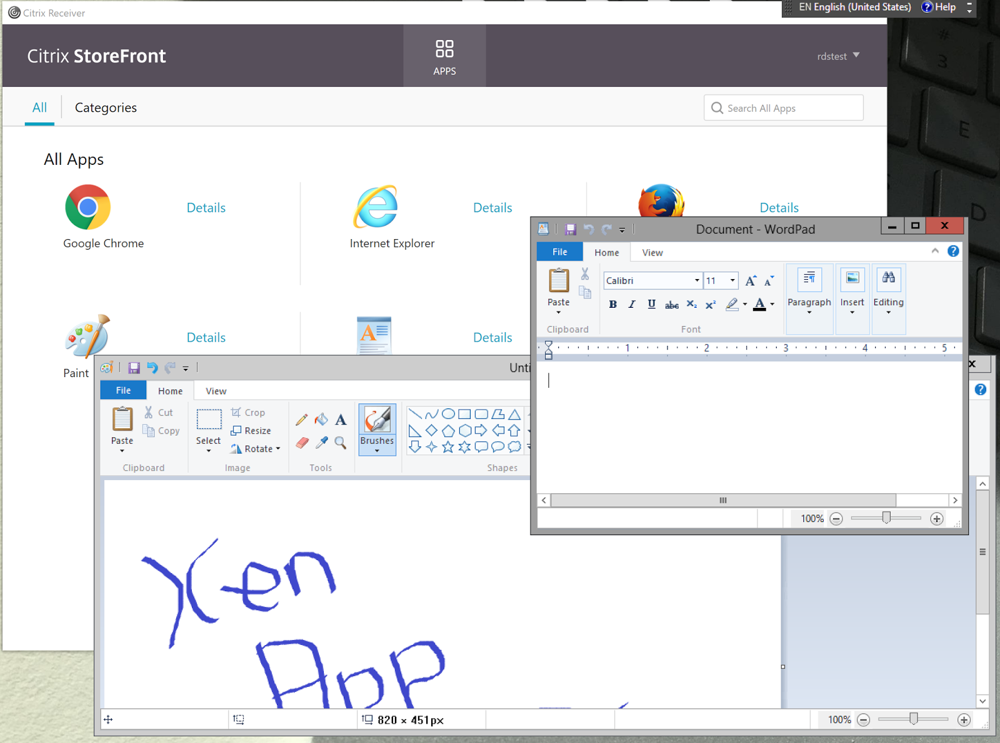Apply Strikethrough formatting in WordPad
The image size is (1000, 743).
(672, 305)
